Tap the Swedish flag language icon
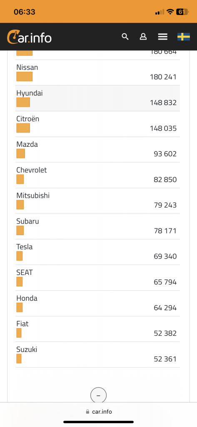 click(184, 37)
